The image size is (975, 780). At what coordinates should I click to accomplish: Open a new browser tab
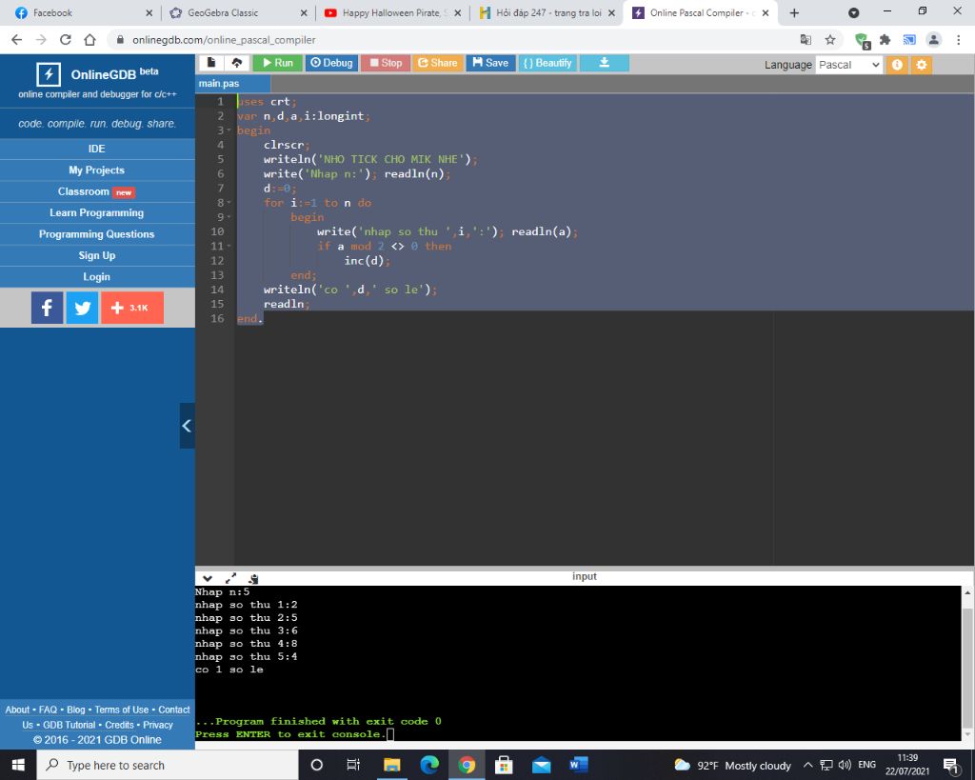pos(794,12)
